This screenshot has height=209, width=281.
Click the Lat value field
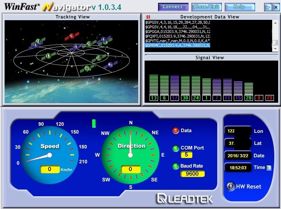[x=238, y=143]
